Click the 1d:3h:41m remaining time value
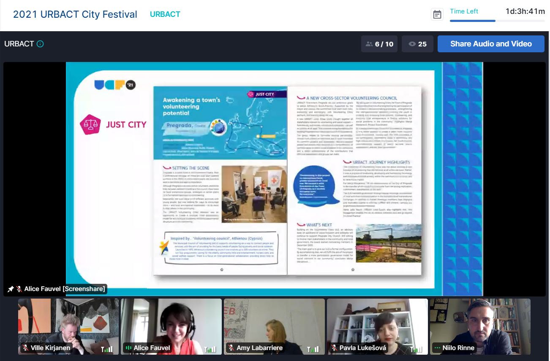The height and width of the screenshot is (361, 550). point(525,11)
